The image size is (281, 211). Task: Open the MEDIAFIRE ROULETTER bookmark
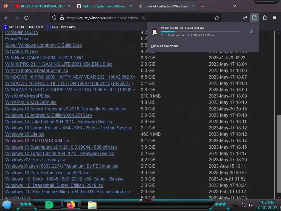23,27
